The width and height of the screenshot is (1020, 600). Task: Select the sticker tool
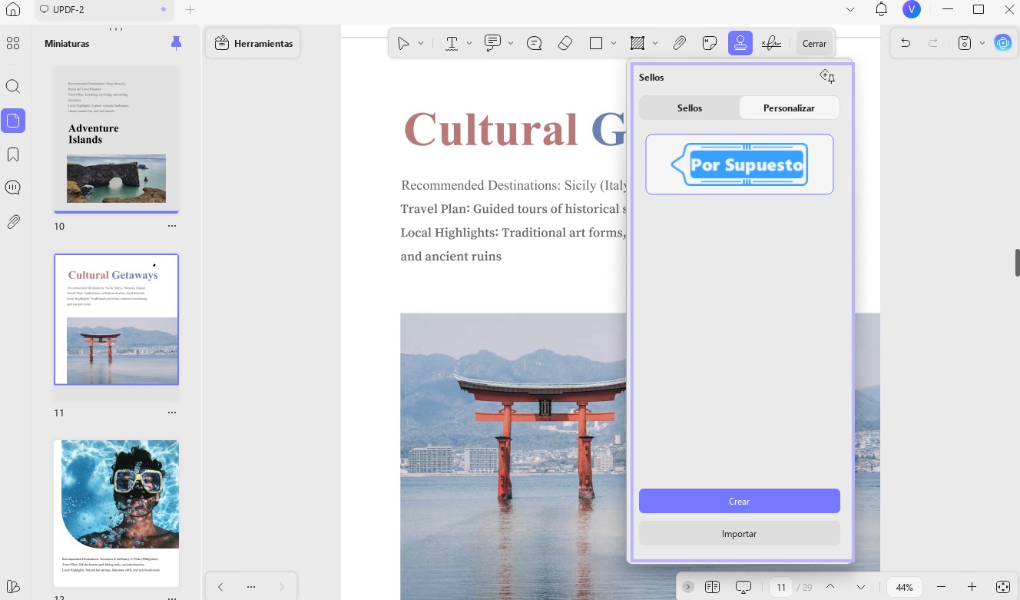pyautogui.click(x=710, y=44)
